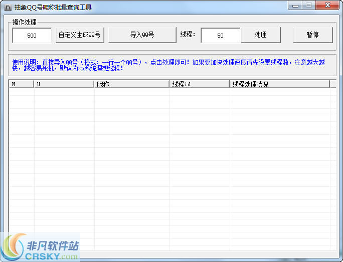The image size is (343, 262).
Task: Sort by the 线程id column header
Action: 199,84
